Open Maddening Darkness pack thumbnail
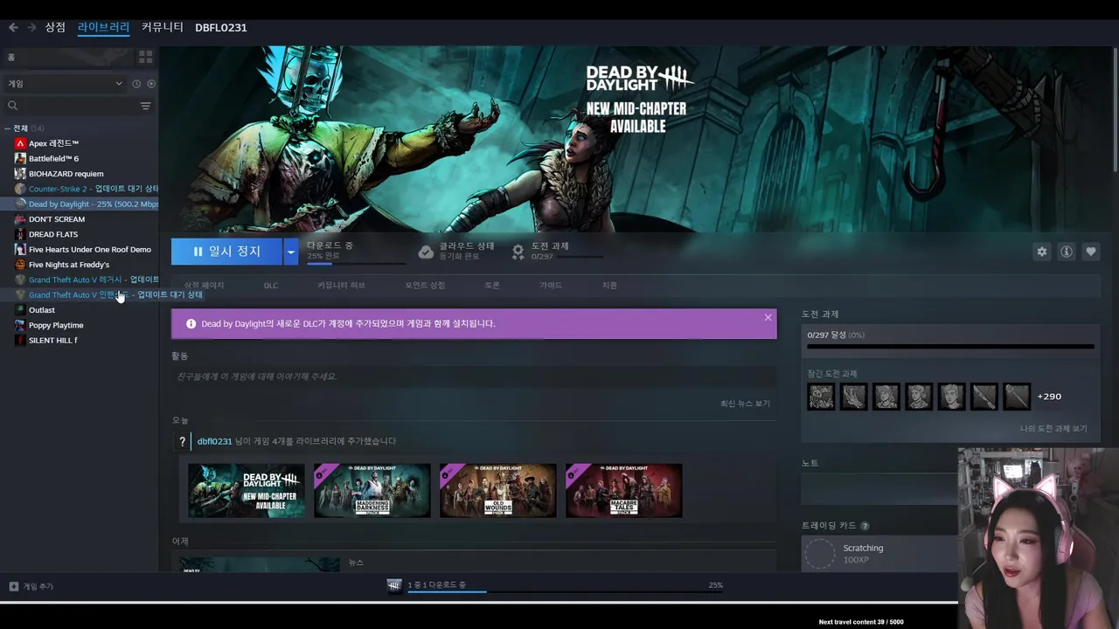 pyautogui.click(x=372, y=490)
